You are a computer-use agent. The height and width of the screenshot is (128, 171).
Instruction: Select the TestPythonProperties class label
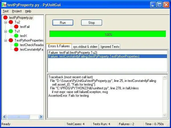[x=29, y=40]
